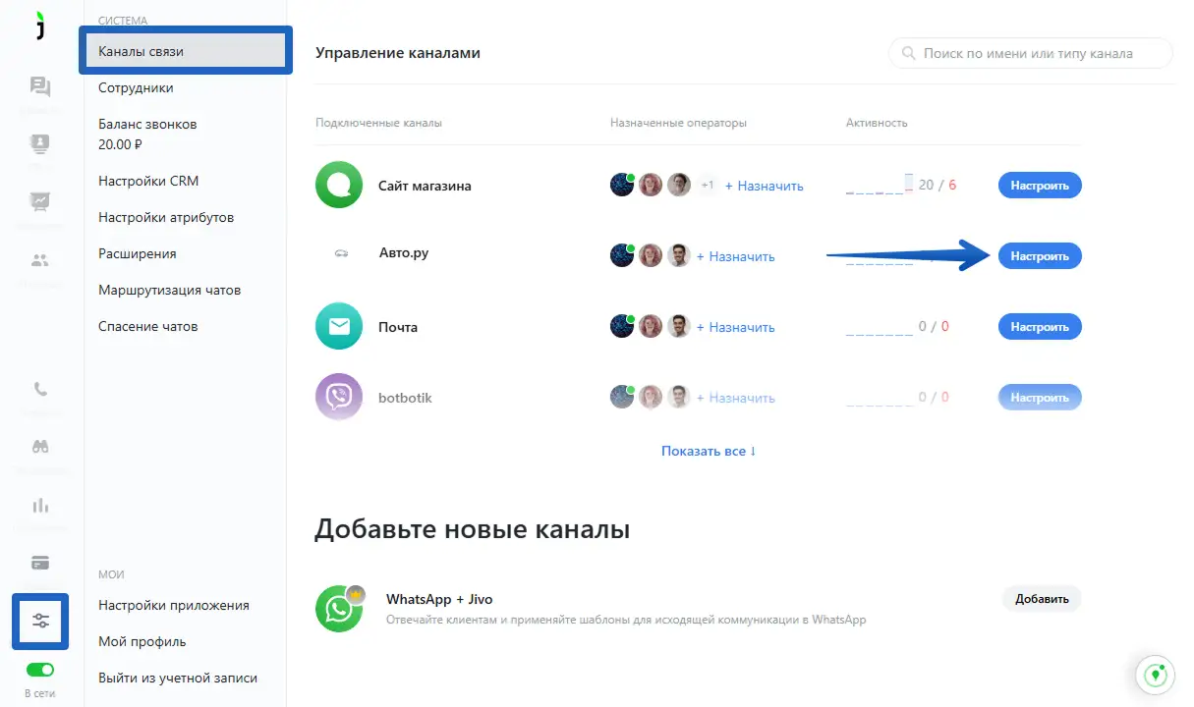Open the team members icon in sidebar
Image resolution: width=1194 pixels, height=707 pixels.
click(x=40, y=260)
